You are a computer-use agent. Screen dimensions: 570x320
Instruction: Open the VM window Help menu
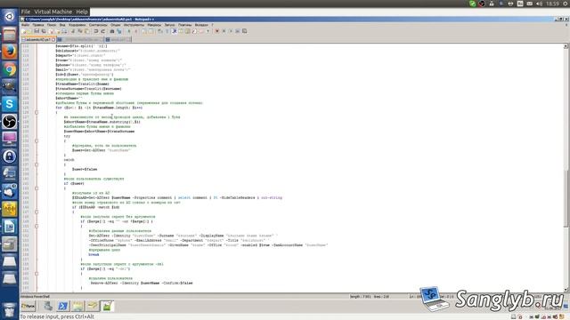pyautogui.click(x=82, y=12)
